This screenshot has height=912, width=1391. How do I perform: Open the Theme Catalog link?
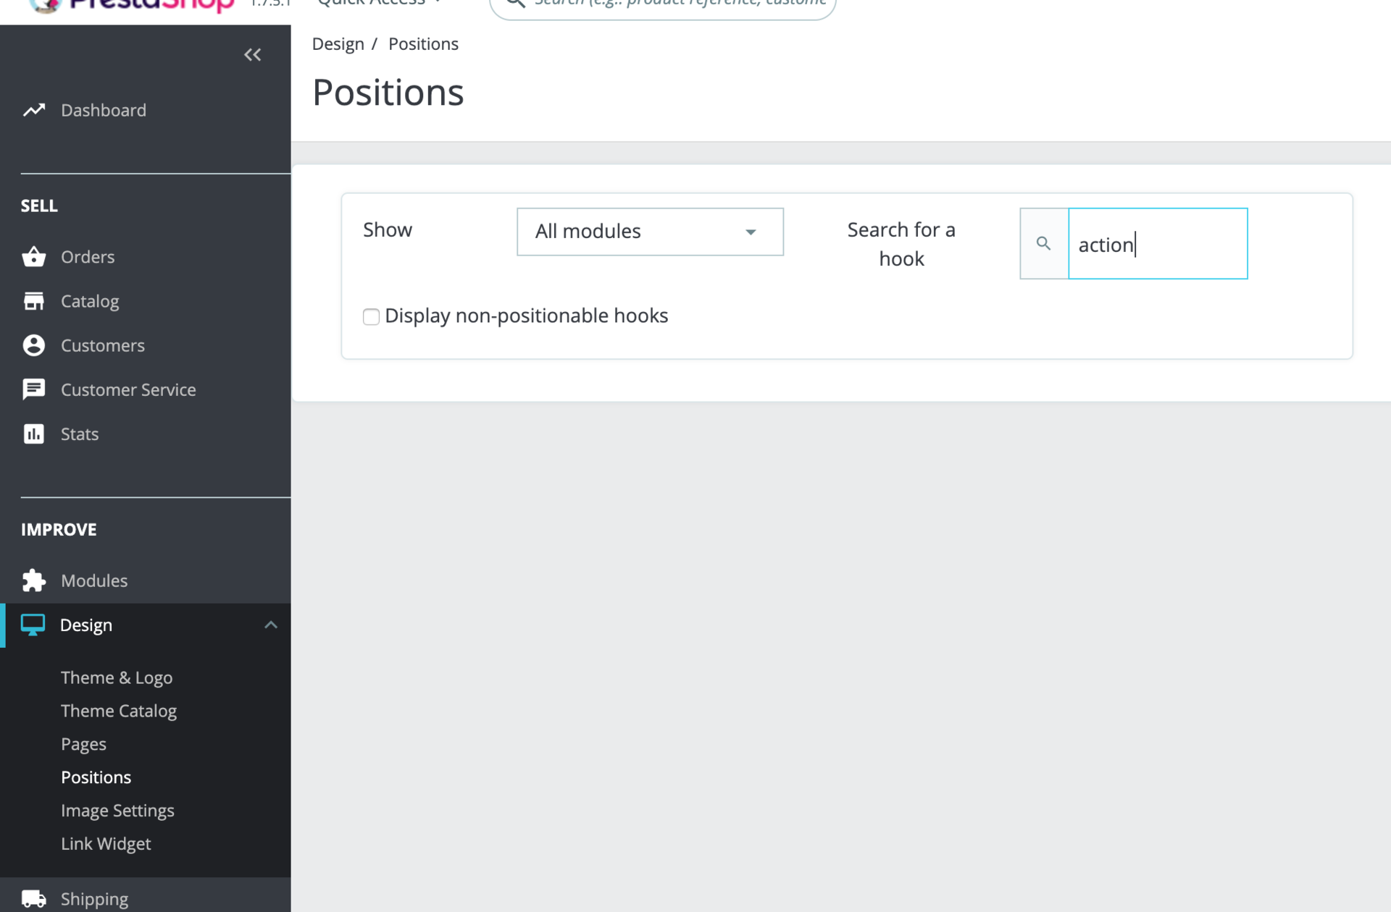[x=119, y=711]
